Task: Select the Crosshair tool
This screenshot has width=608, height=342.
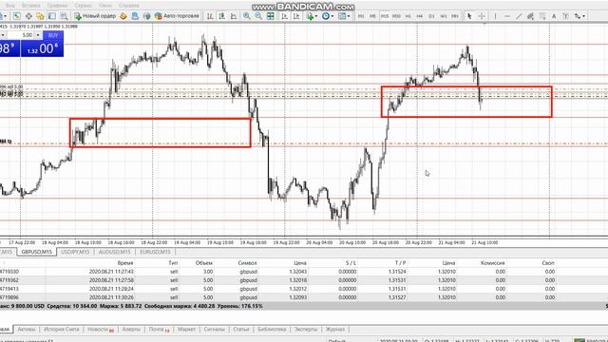Action: pos(482,16)
